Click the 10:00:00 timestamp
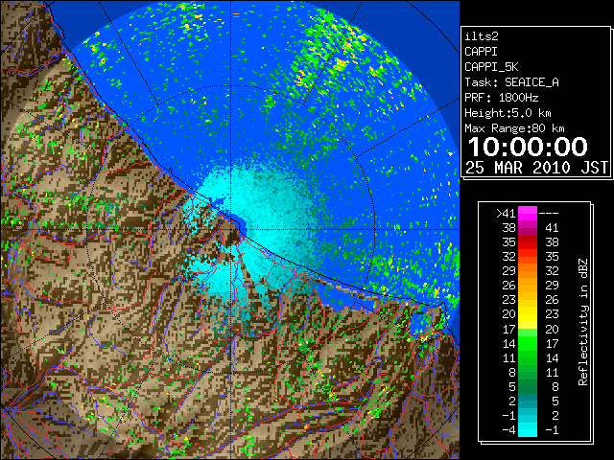Screen dimensions: 614x460 tap(528, 147)
